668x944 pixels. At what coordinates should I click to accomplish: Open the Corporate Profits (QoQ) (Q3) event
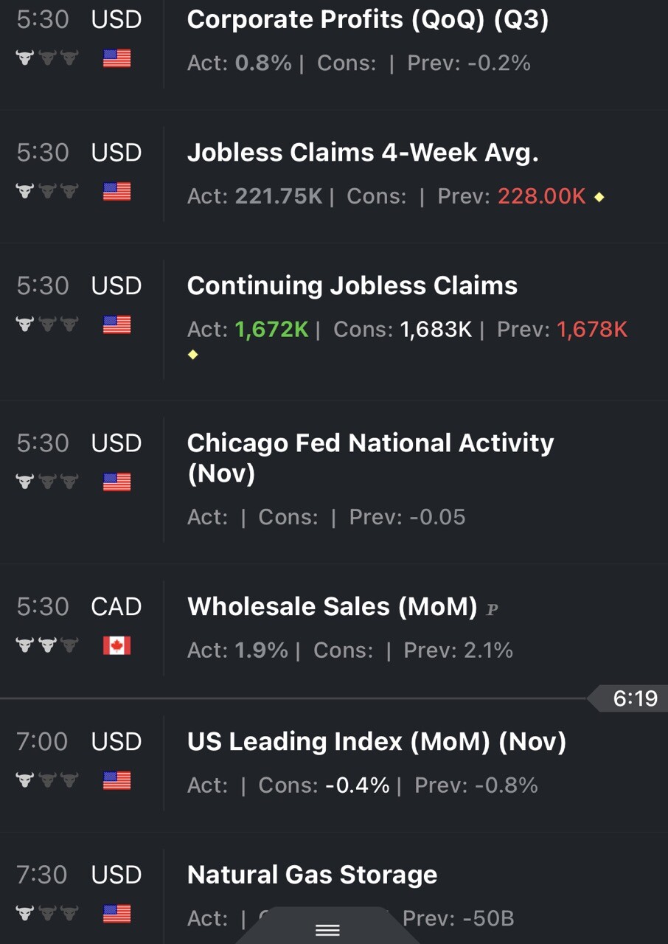367,20
